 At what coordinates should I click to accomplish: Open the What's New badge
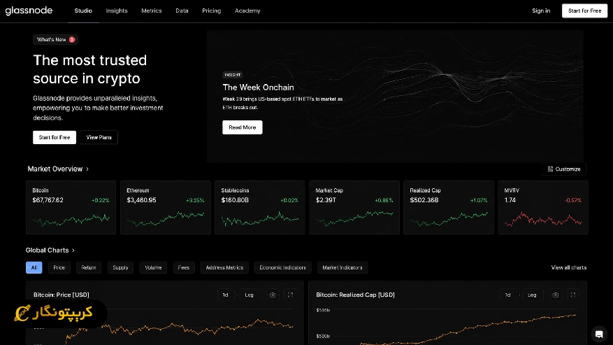pyautogui.click(x=55, y=40)
